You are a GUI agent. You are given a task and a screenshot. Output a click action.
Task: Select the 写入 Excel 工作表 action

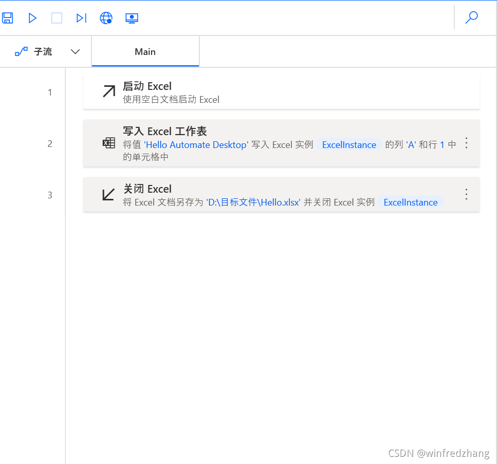point(282,143)
